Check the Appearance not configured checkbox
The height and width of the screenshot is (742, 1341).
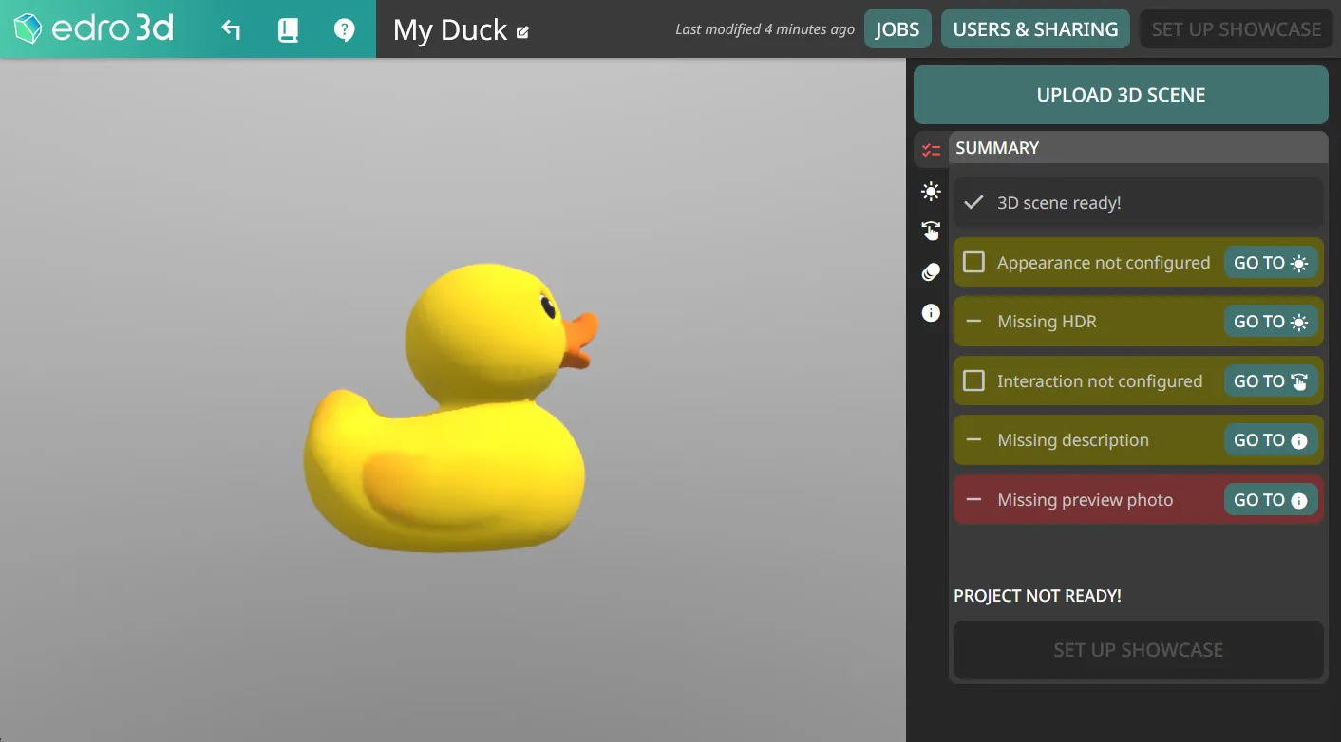[973, 262]
